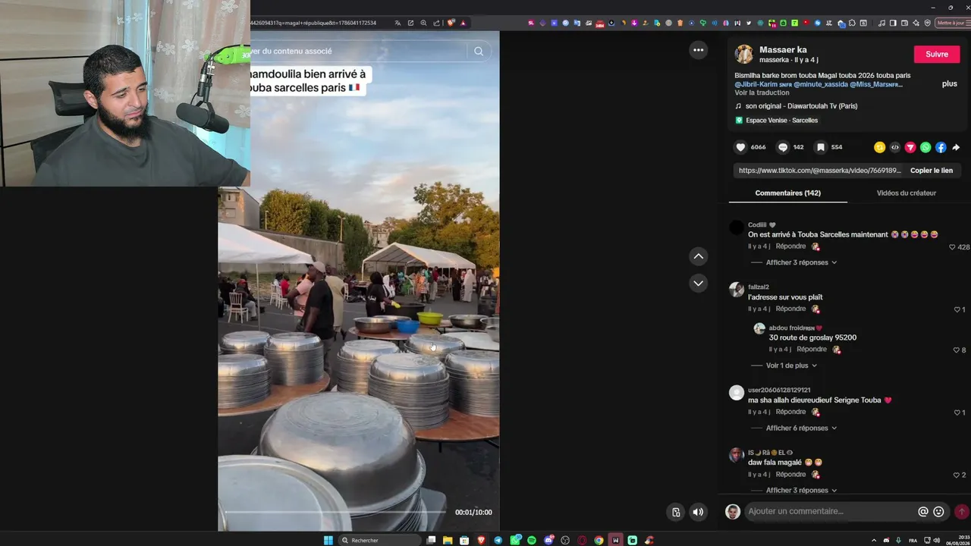Image resolution: width=971 pixels, height=546 pixels.
Task: Click the 'Ajouter un commentaire' input field
Action: (x=831, y=511)
